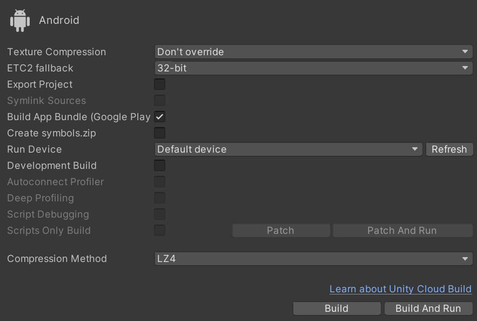
Task: Open the Compression Method dropdown
Action: [313, 259]
